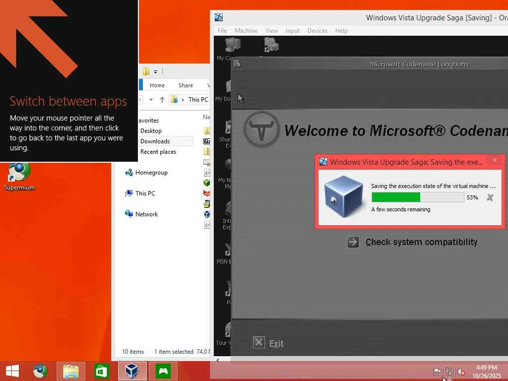Click the arrow icon beside Check system compatibility
This screenshot has width=508, height=381.
coord(353,242)
